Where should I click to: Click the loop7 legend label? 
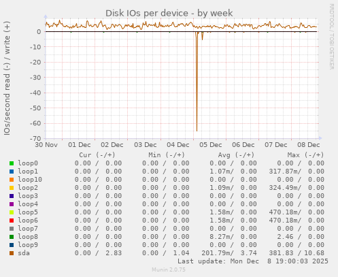click(28, 229)
